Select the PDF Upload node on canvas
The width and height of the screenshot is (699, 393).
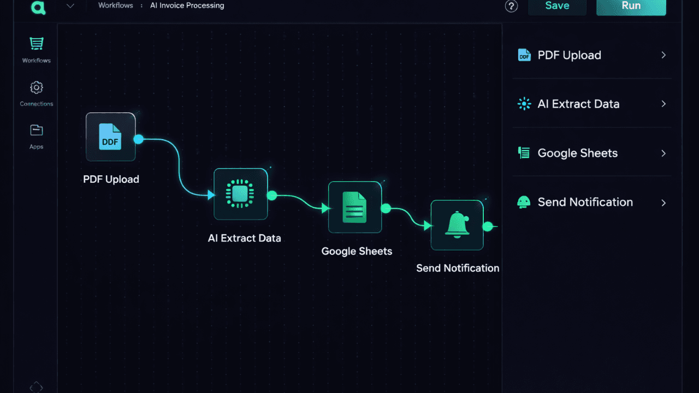click(x=110, y=136)
